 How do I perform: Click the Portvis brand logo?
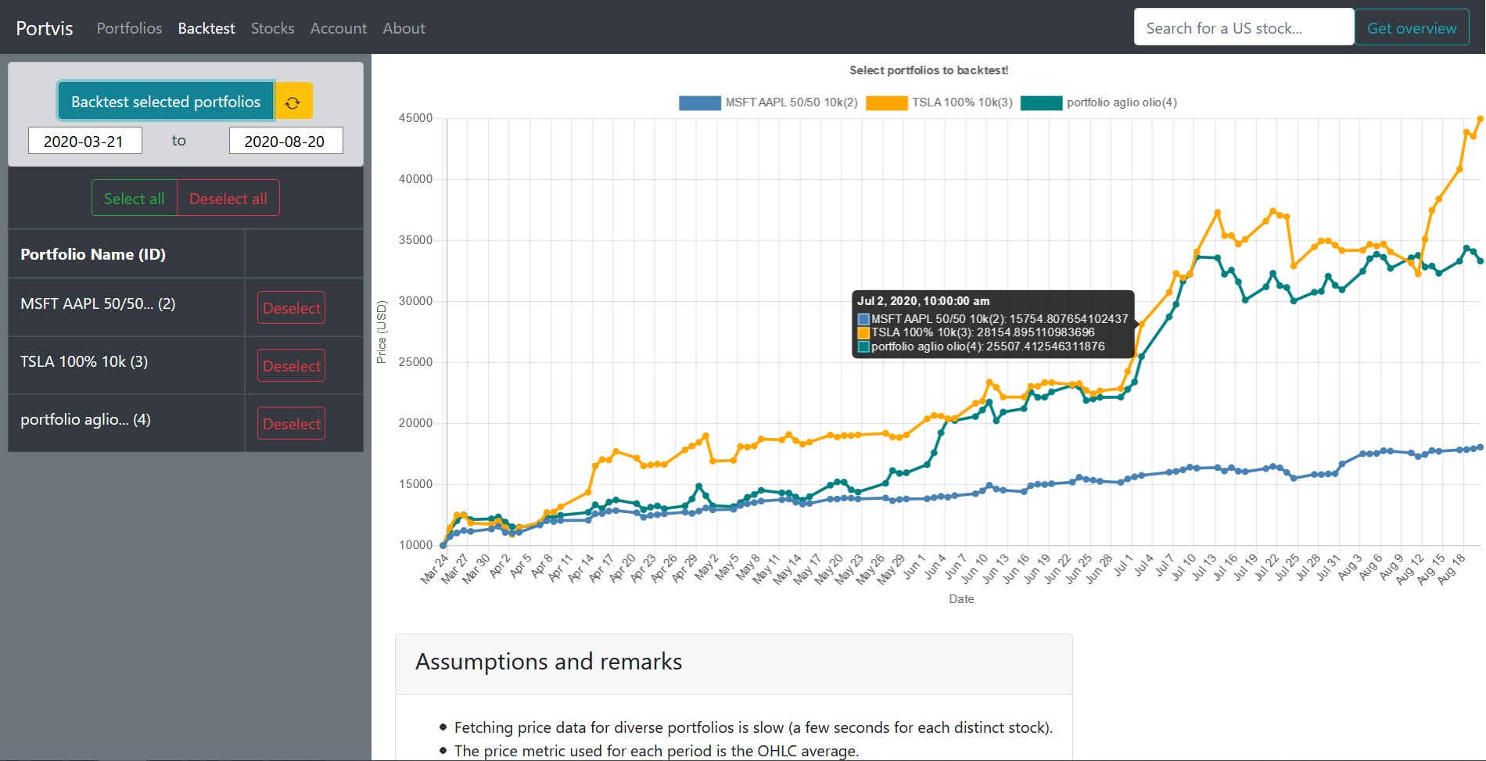click(x=45, y=28)
